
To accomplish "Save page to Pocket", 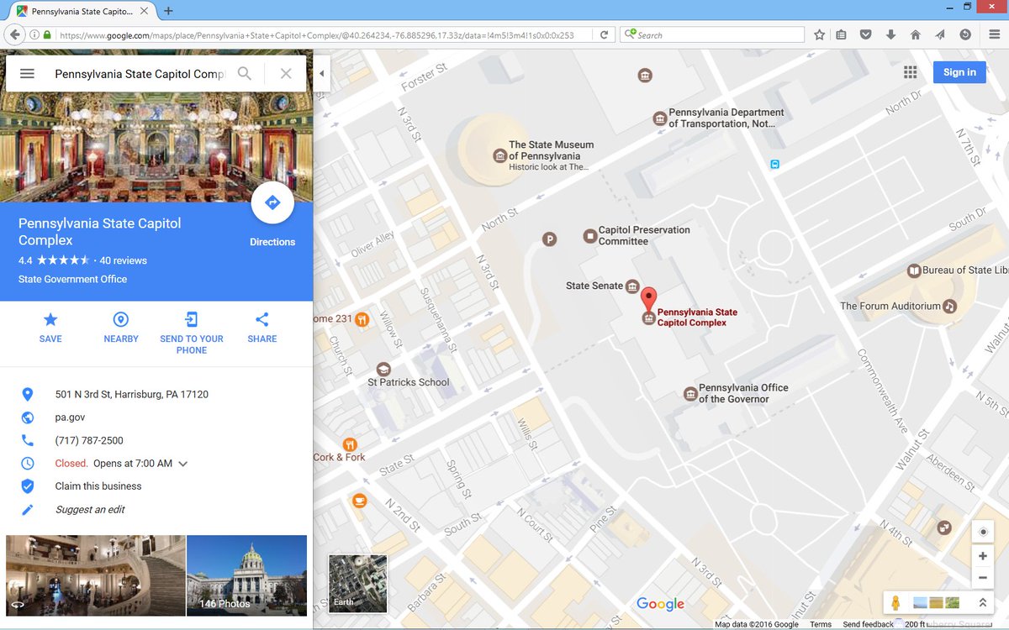I will tap(865, 35).
